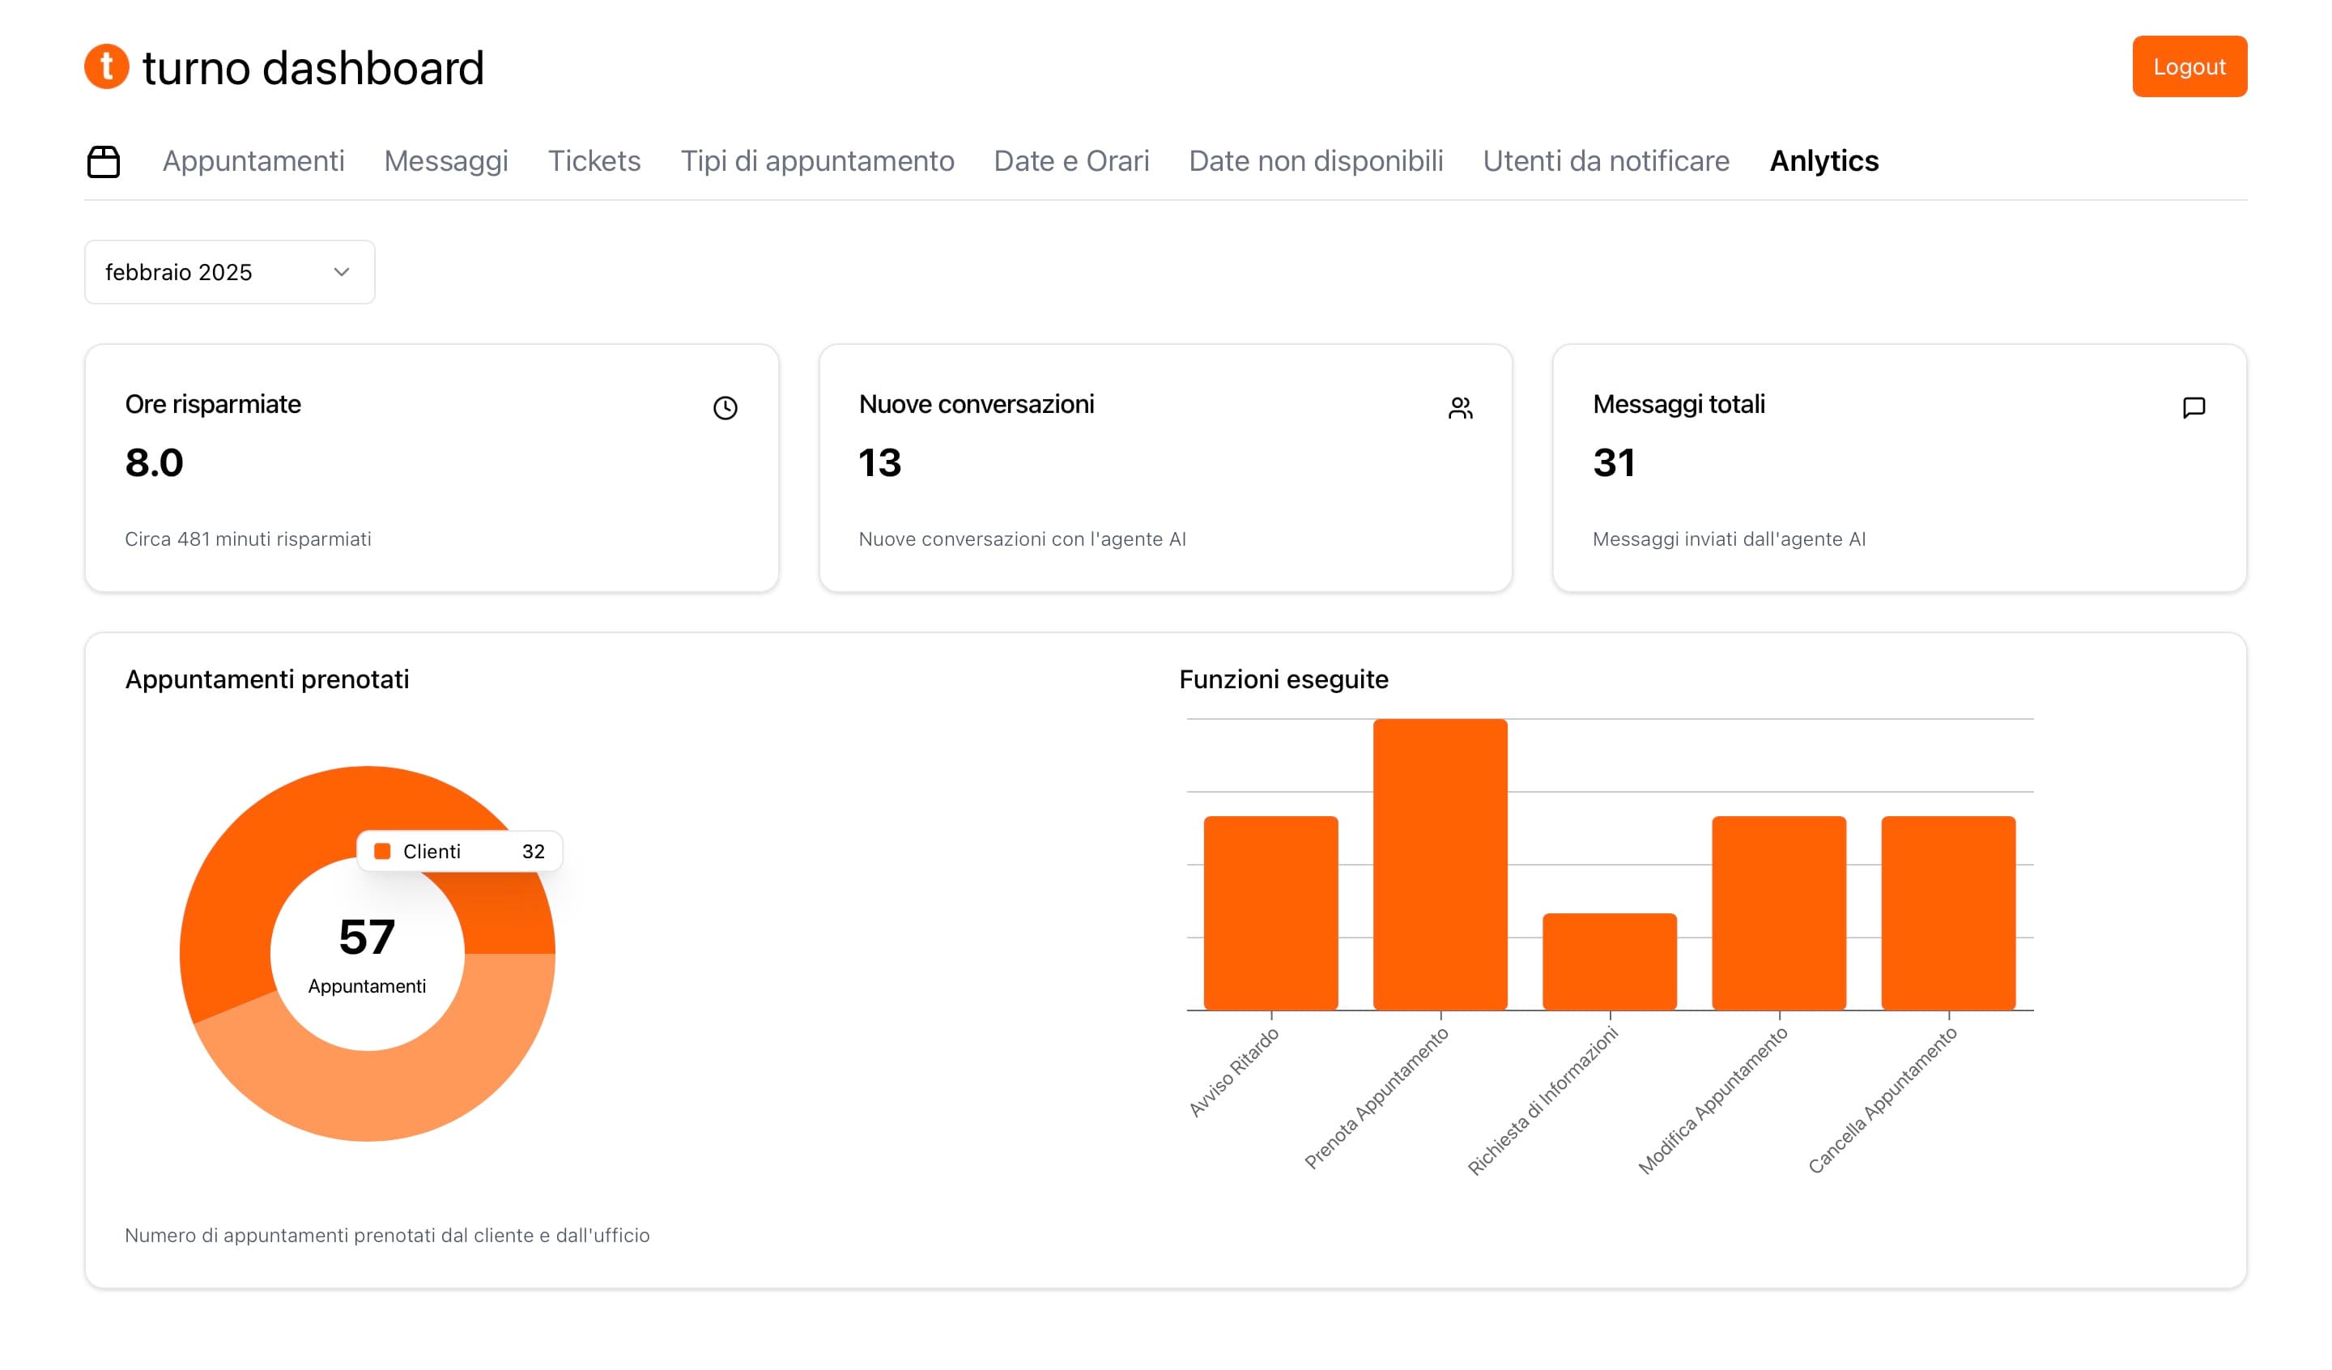Screen dimensions: 2332x1370
Task: Click the orange turno logo icon
Action: coord(106,66)
